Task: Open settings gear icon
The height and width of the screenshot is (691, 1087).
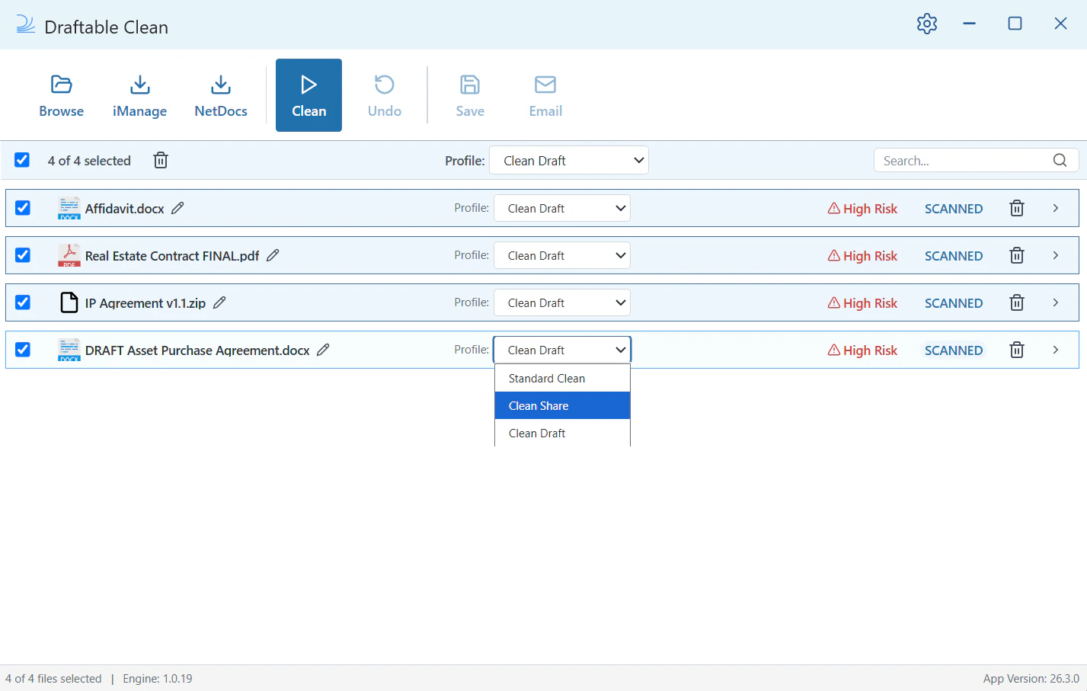Action: click(x=926, y=24)
